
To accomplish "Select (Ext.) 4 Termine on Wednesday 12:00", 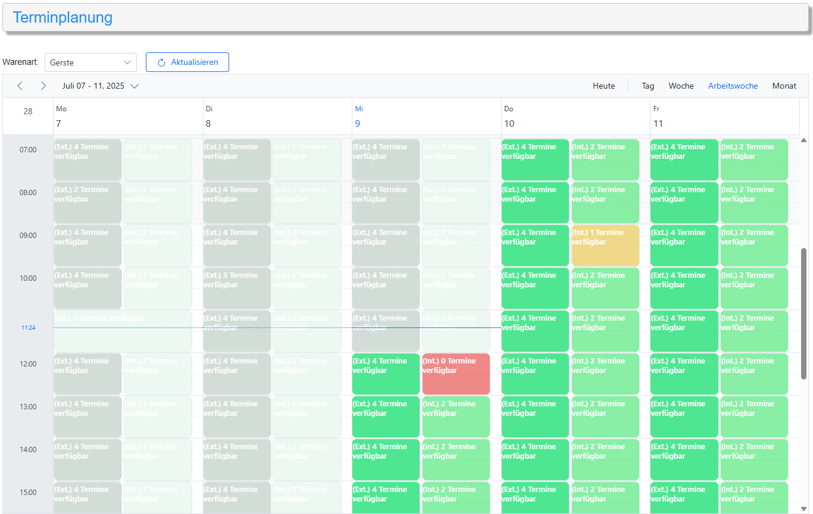I will tap(386, 374).
